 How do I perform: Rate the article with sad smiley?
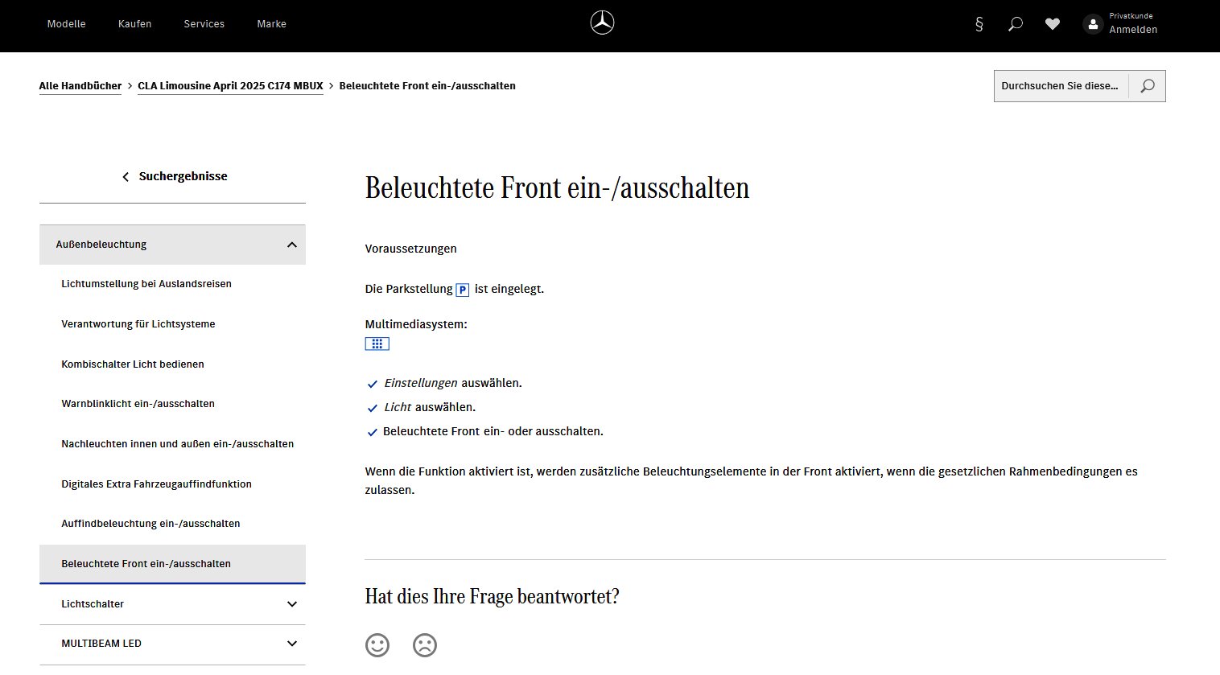(425, 645)
